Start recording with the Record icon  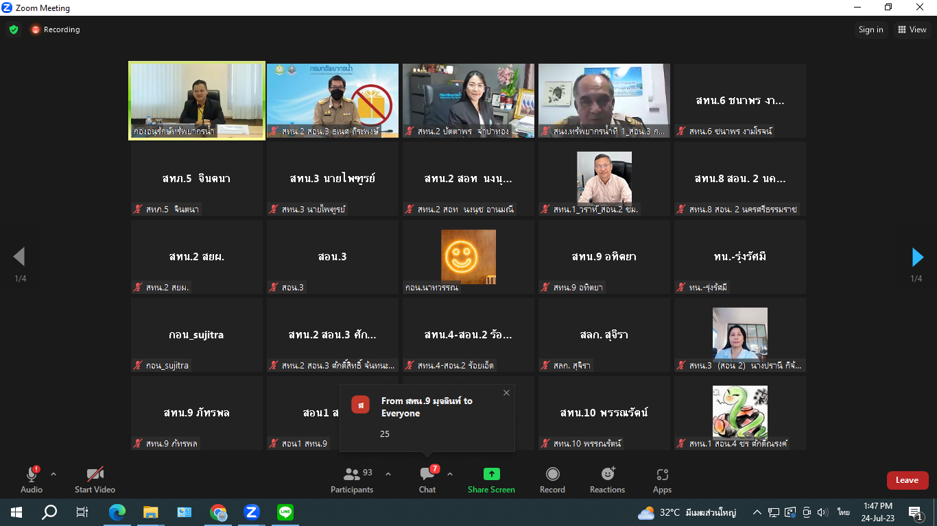click(x=552, y=475)
